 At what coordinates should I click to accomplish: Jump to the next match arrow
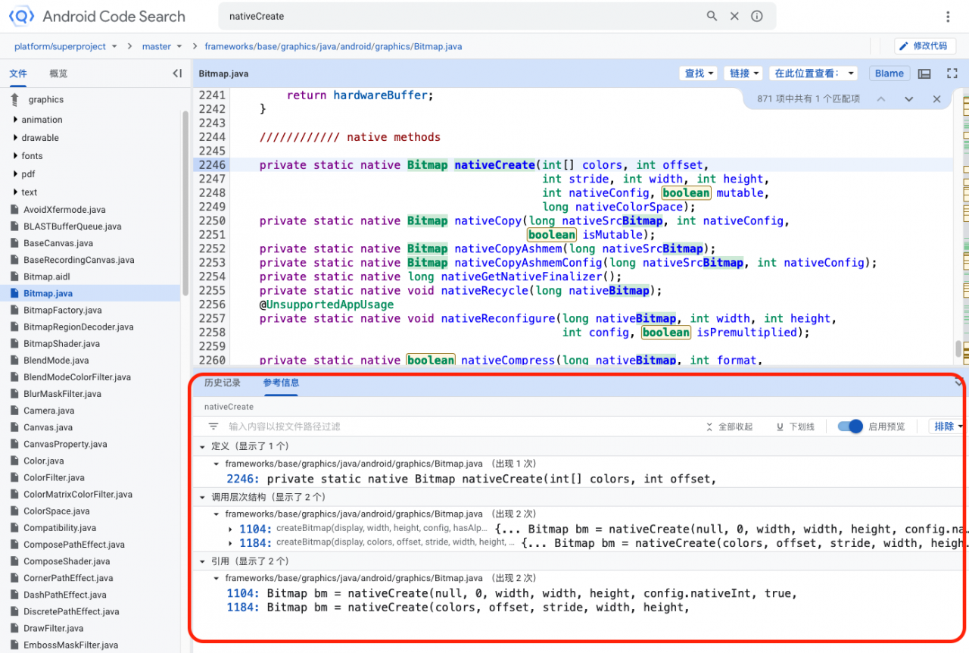pyautogui.click(x=908, y=99)
